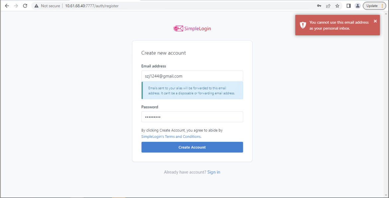
Task: Click inside the Email address field
Action: 192,76
